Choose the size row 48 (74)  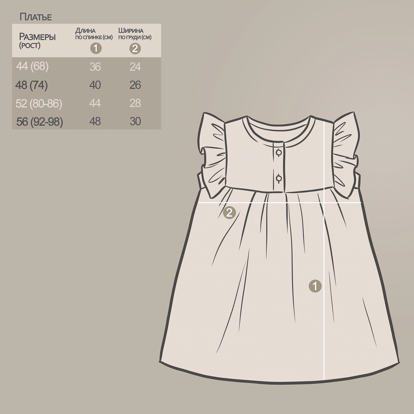coord(32,85)
